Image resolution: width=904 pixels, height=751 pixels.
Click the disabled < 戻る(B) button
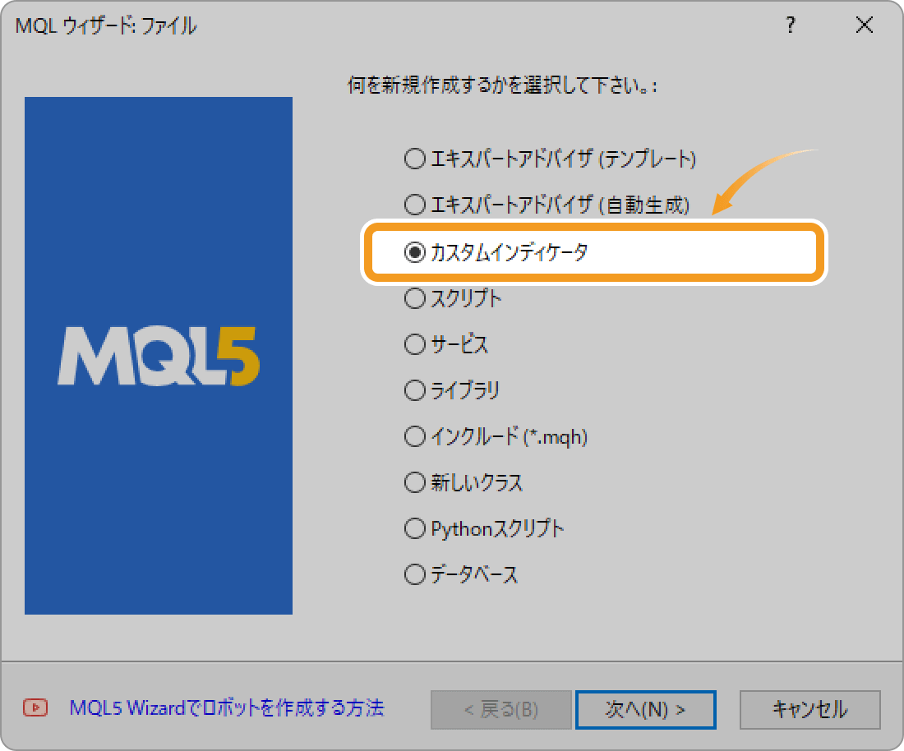[x=501, y=709]
